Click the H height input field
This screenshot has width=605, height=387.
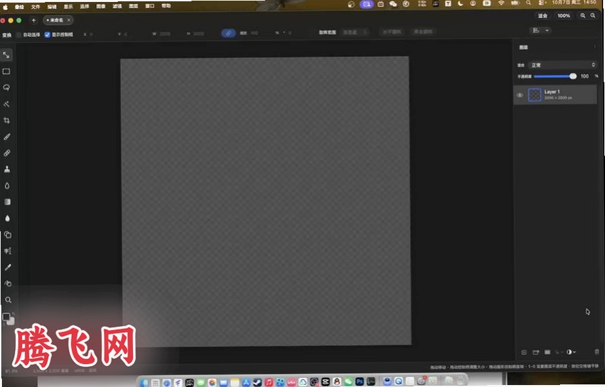(x=199, y=34)
